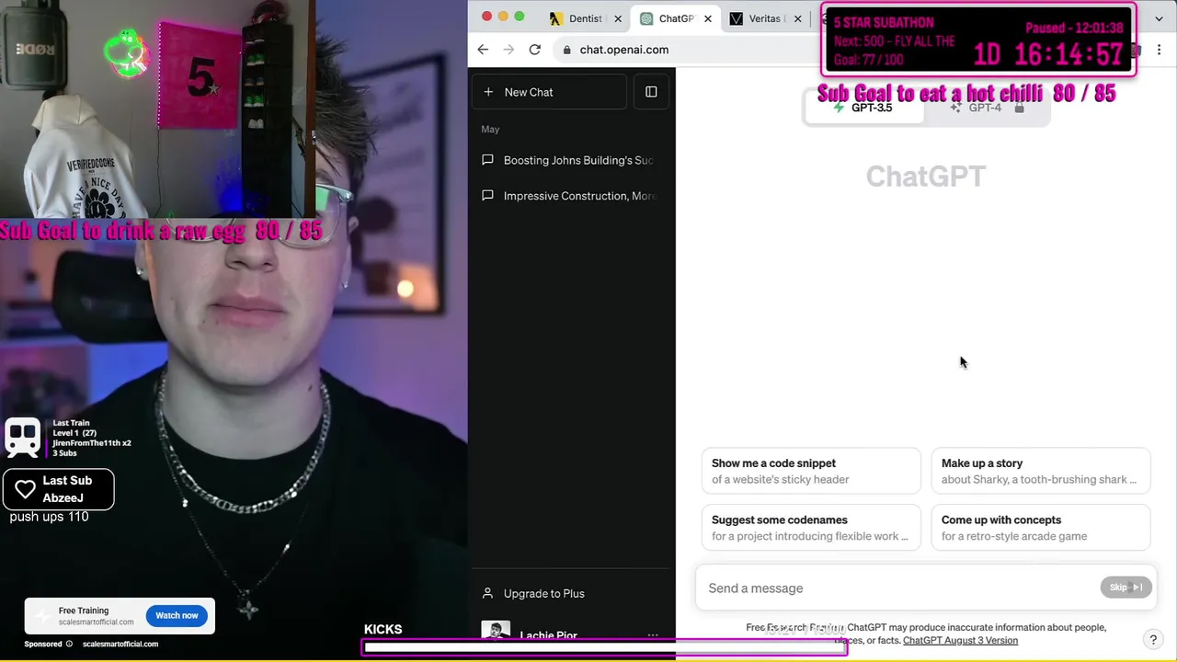Click the Skip button on the ad overlay
Viewport: 1177px width, 662px height.
pyautogui.click(x=1126, y=588)
